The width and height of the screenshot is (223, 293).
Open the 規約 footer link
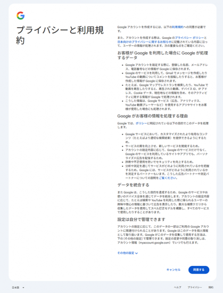click(211, 287)
